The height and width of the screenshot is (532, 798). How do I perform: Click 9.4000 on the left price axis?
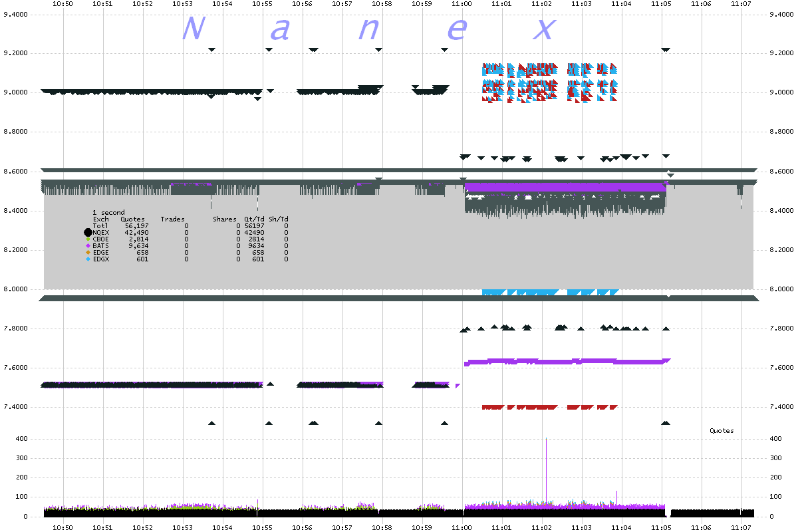[15, 14]
